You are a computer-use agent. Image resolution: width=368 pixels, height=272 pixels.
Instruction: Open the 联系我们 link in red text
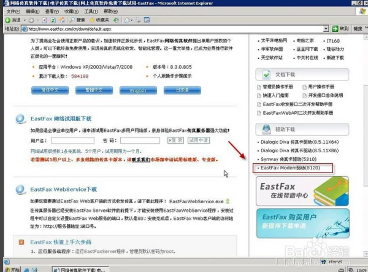click(x=141, y=160)
